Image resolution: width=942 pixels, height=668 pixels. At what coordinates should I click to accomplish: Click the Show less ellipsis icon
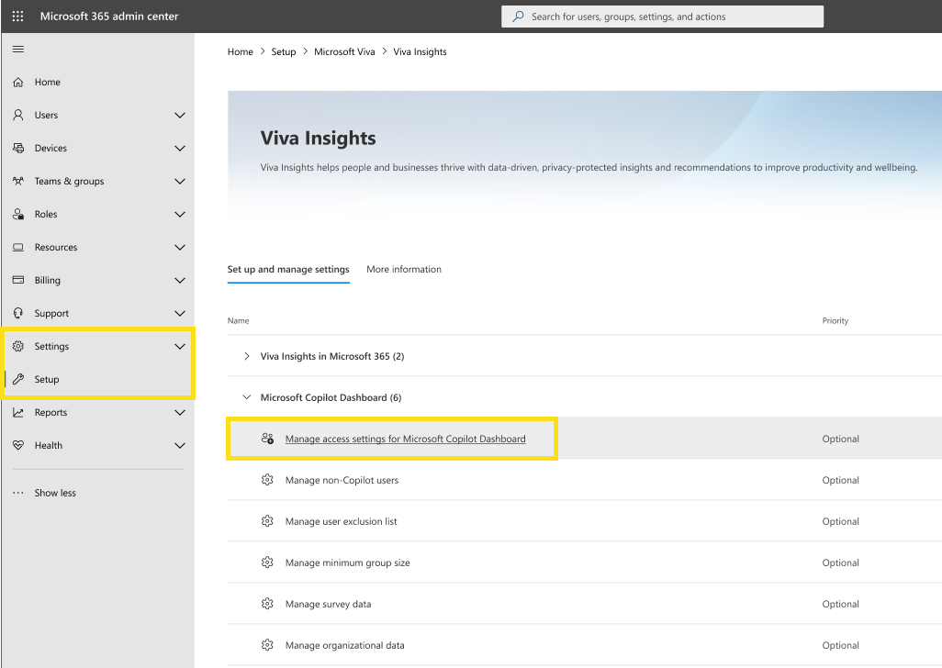click(x=18, y=493)
